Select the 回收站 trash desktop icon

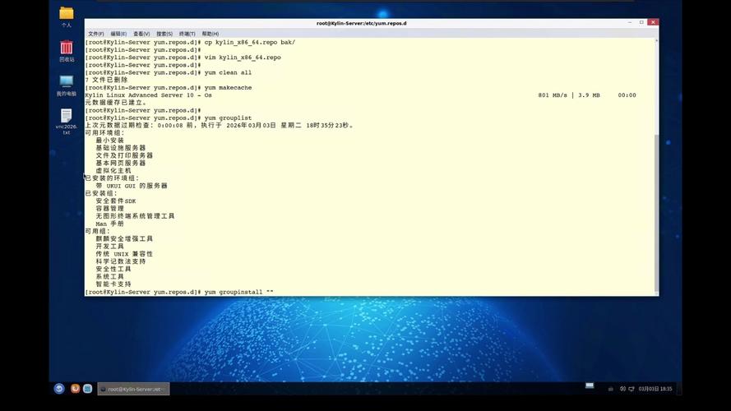pos(67,51)
